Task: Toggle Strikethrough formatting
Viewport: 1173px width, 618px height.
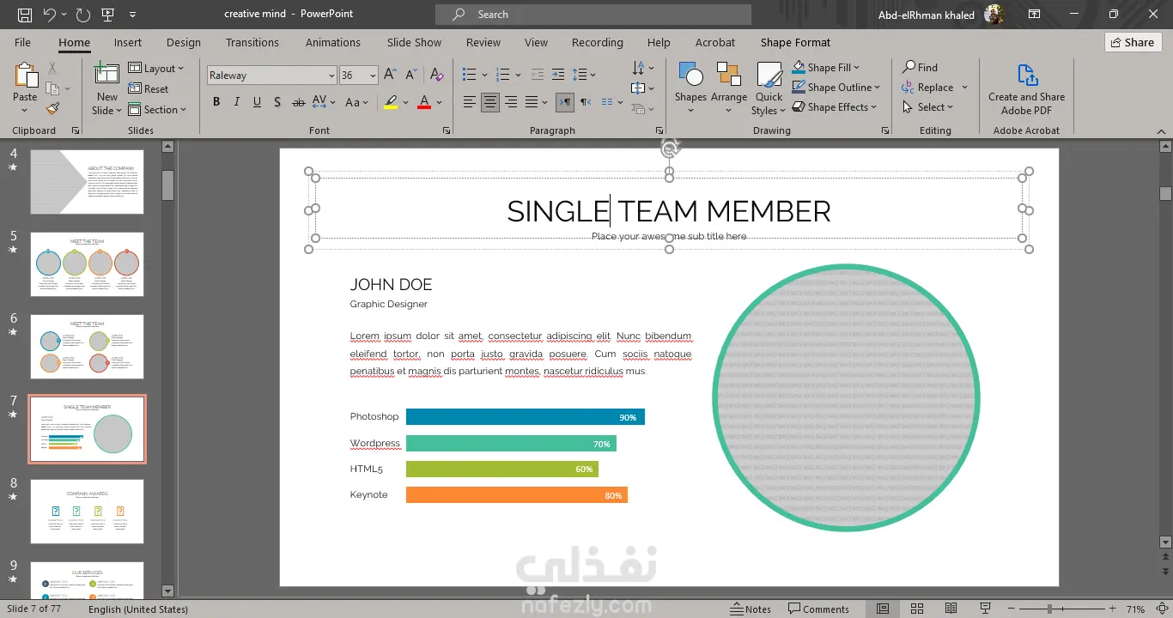Action: tap(298, 102)
